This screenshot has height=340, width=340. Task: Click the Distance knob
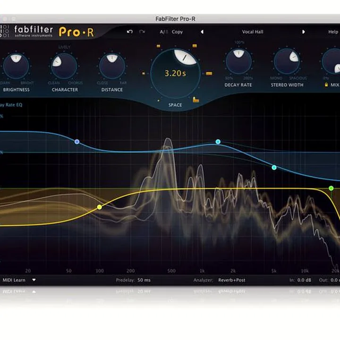click(x=112, y=66)
